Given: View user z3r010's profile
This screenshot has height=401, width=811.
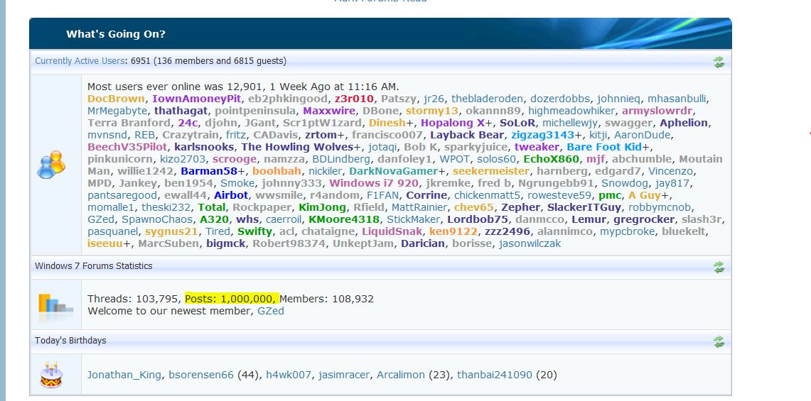Looking at the screenshot, I should [354, 99].
